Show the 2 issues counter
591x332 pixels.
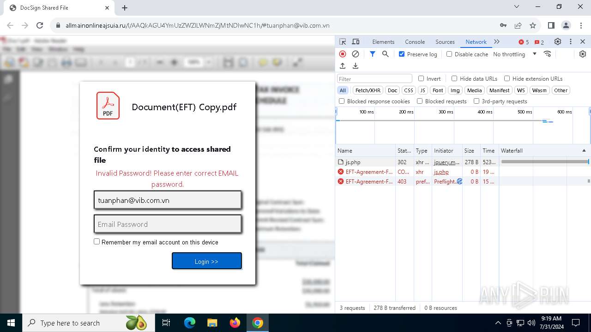[x=539, y=42]
